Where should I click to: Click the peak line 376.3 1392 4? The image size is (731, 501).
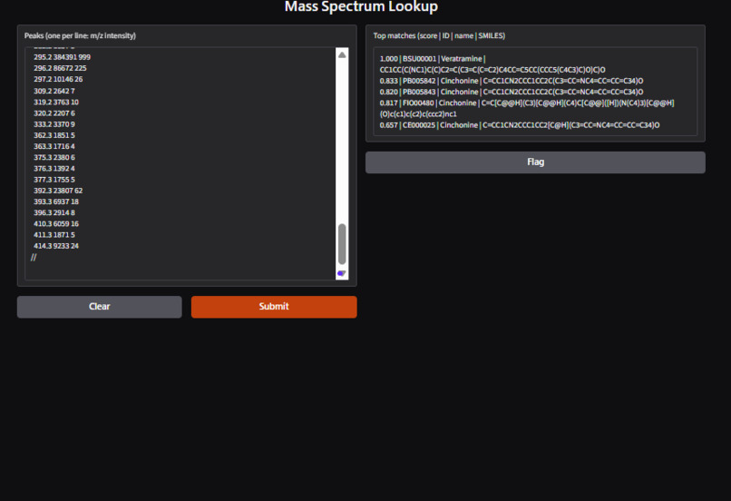[x=54, y=169]
